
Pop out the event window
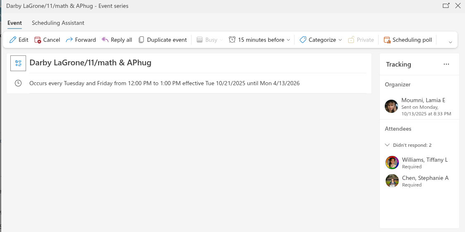[446, 6]
